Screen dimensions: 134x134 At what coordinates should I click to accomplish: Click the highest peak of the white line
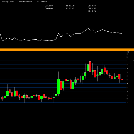coord(88,28)
